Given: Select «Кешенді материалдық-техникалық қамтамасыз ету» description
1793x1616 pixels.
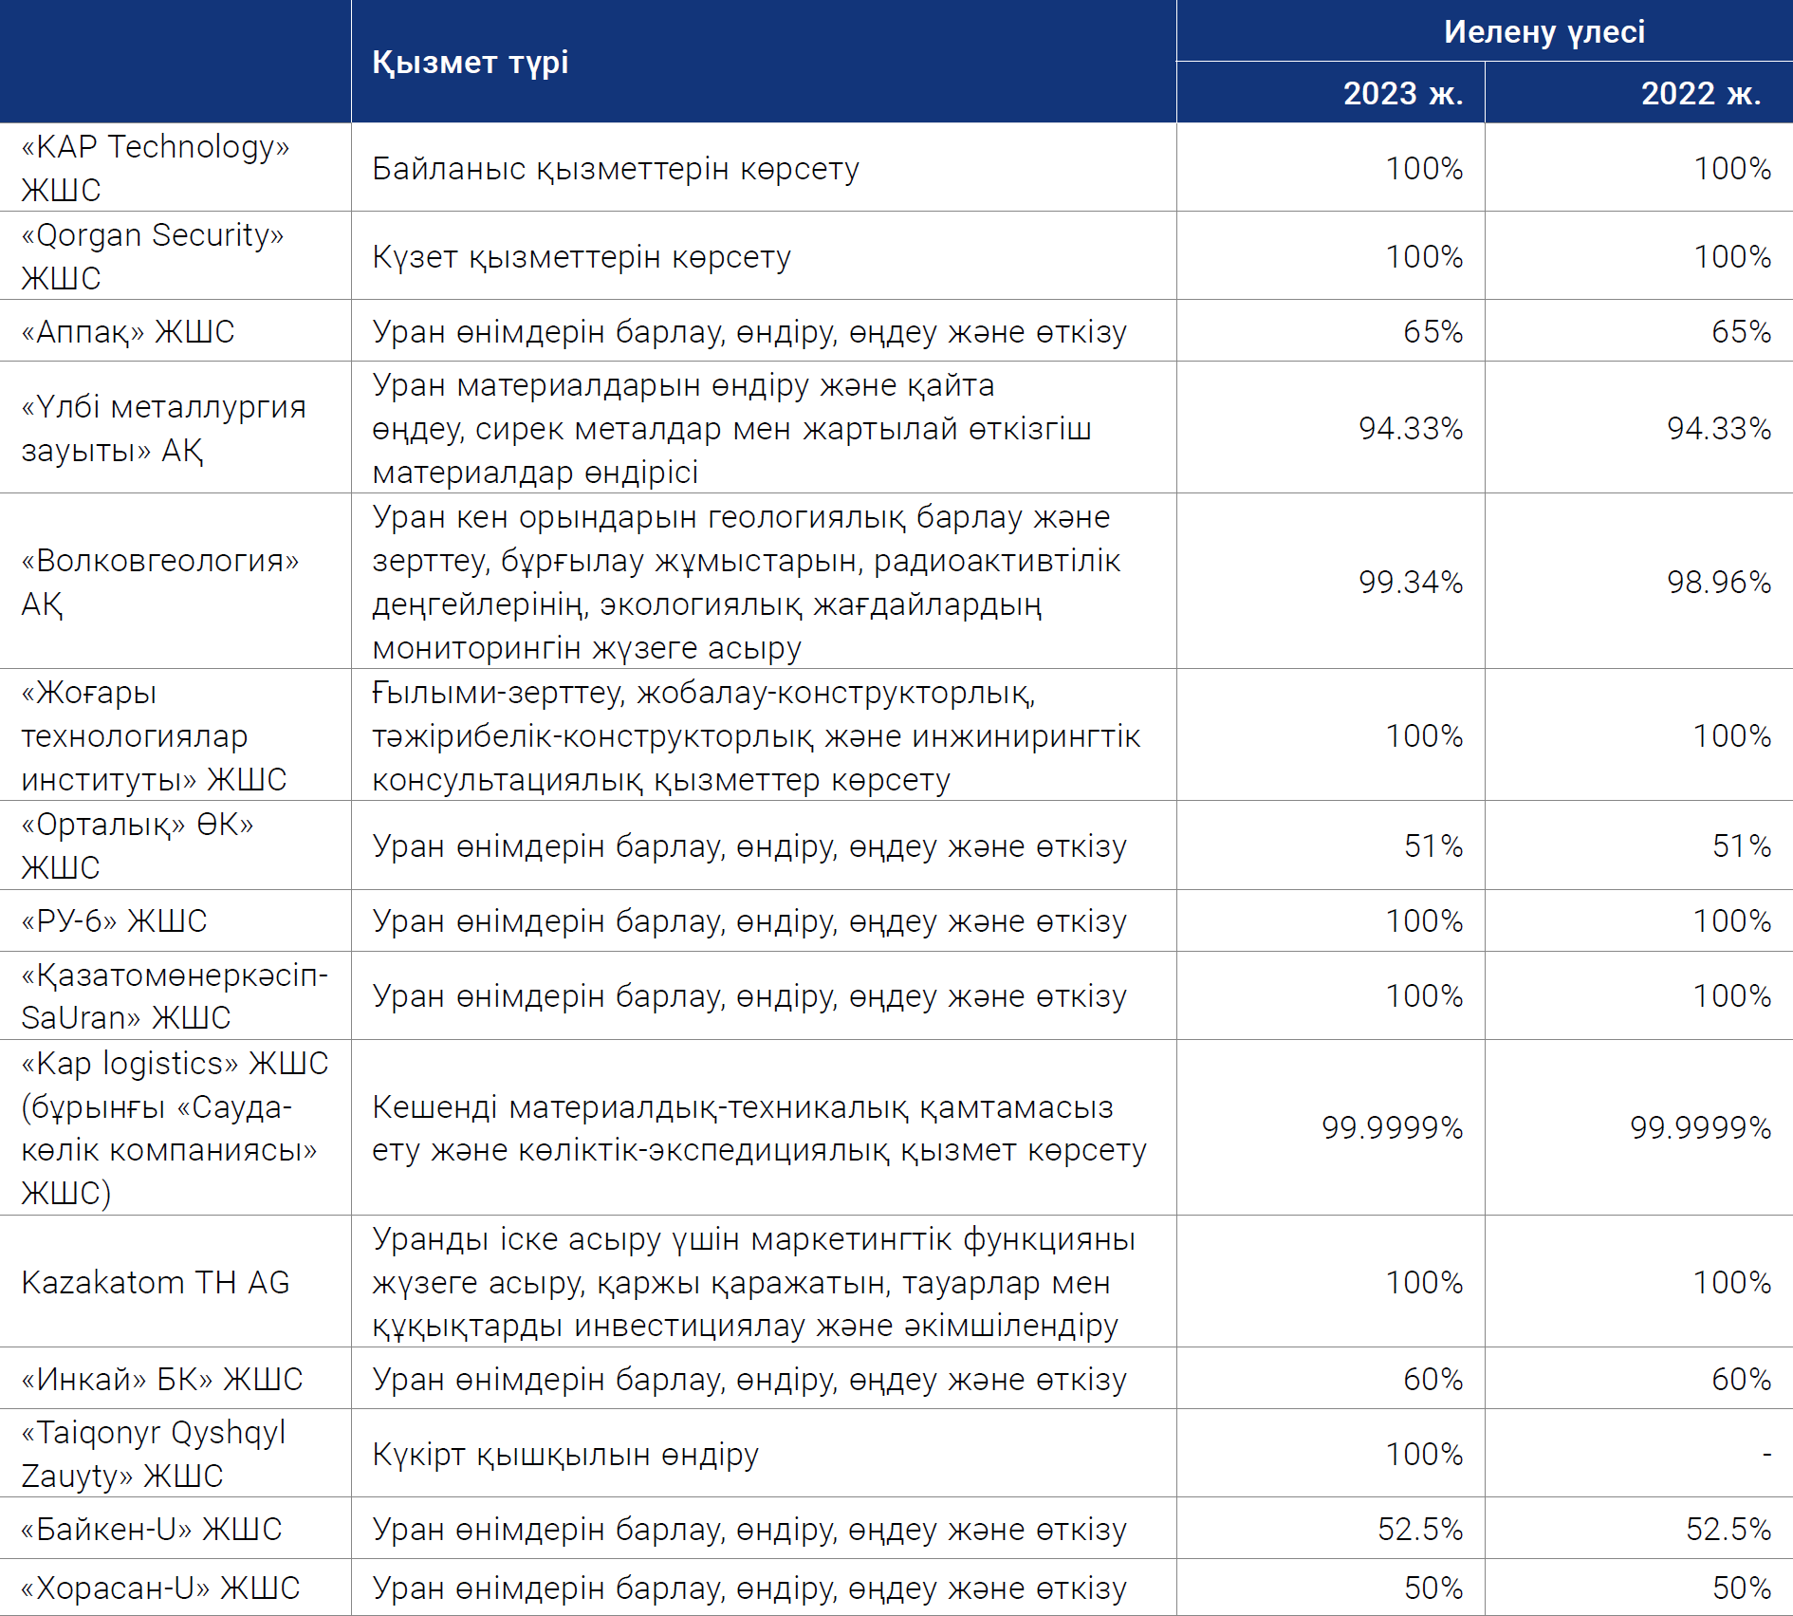Looking at the screenshot, I should (760, 1127).
